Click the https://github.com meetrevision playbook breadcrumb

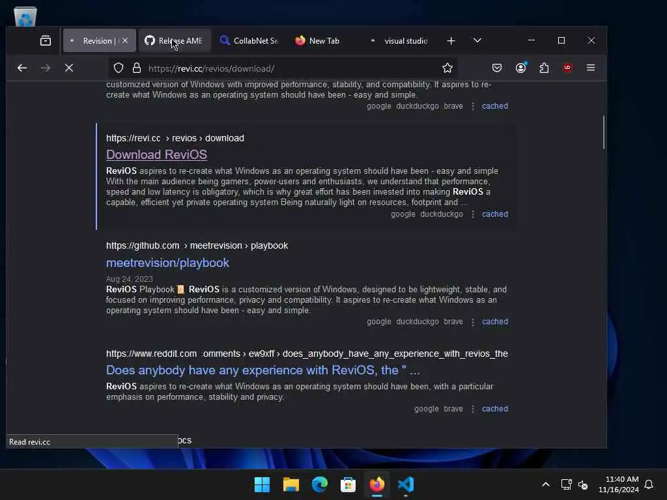tap(197, 245)
